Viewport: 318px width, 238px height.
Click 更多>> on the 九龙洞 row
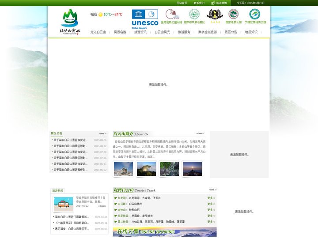point(211,198)
